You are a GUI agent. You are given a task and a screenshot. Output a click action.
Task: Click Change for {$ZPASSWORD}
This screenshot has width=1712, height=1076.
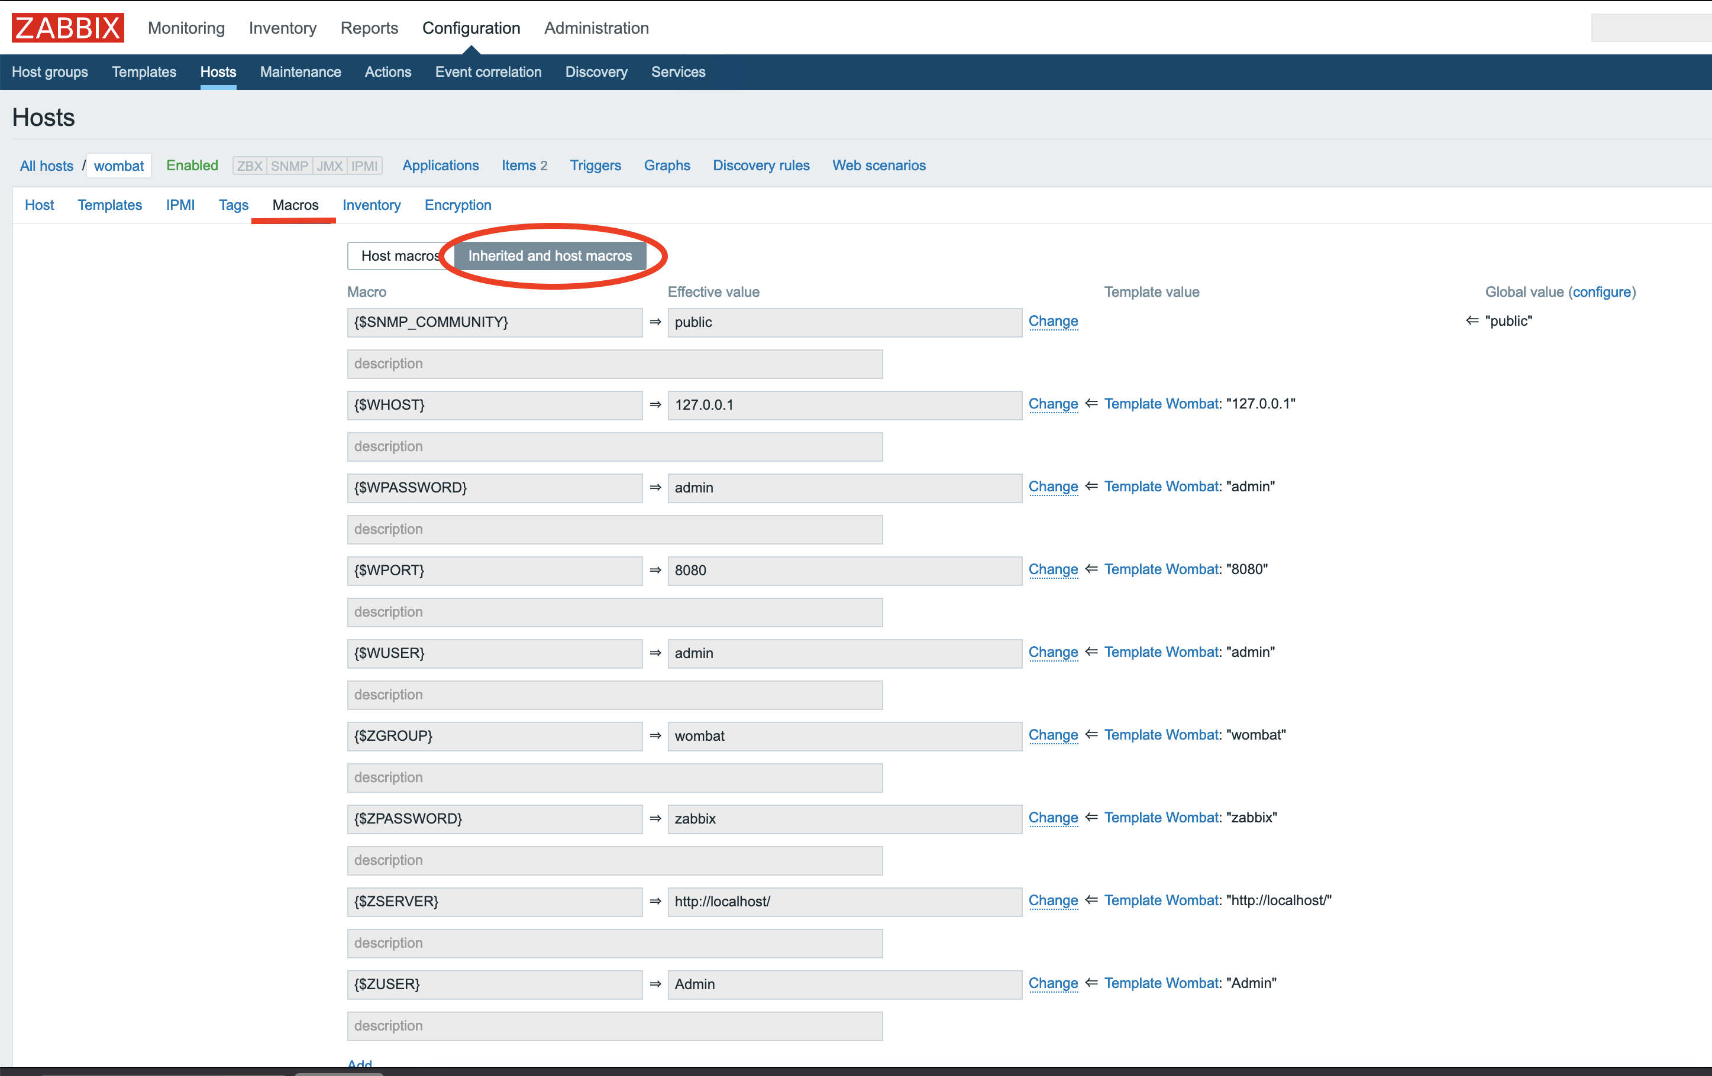(x=1054, y=818)
